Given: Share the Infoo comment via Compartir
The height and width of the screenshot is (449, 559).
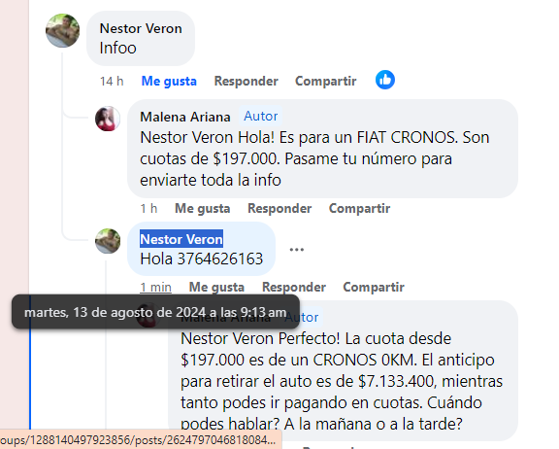Looking at the screenshot, I should tap(326, 81).
